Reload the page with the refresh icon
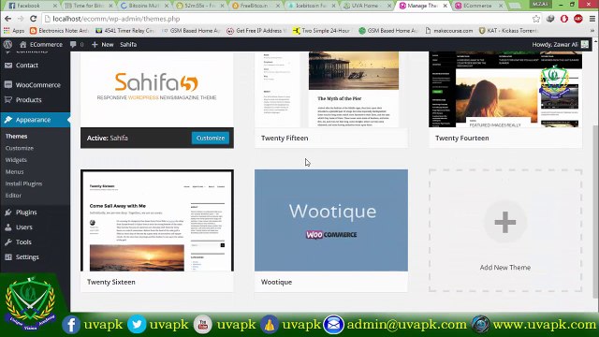This screenshot has width=599, height=337. pos(34,19)
